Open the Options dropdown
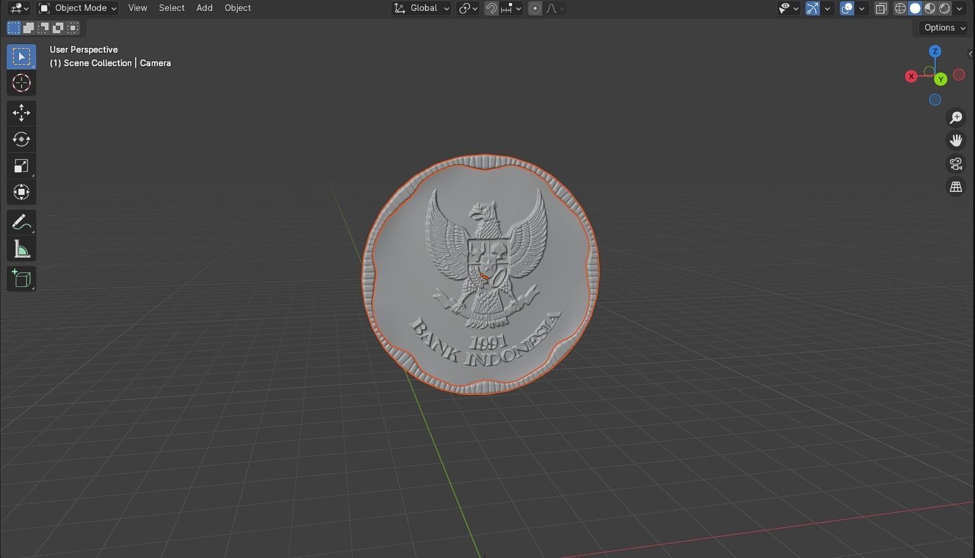This screenshot has height=558, width=975. tap(944, 28)
